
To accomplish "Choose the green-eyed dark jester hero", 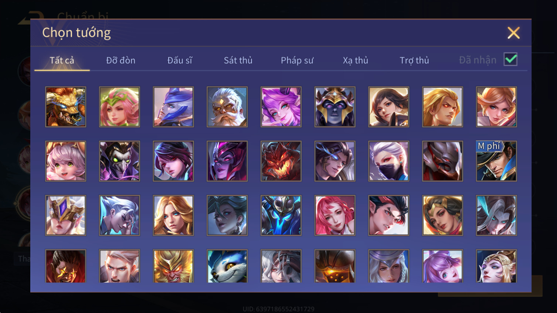I will (119, 161).
